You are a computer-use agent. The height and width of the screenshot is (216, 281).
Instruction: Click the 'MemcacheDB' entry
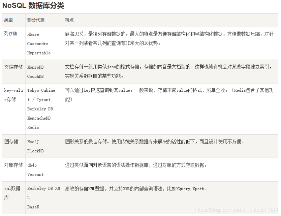[39, 118]
